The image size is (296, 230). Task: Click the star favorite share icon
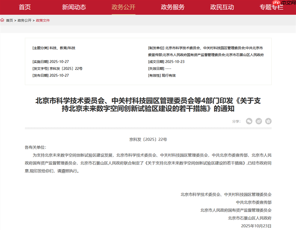[268, 121]
